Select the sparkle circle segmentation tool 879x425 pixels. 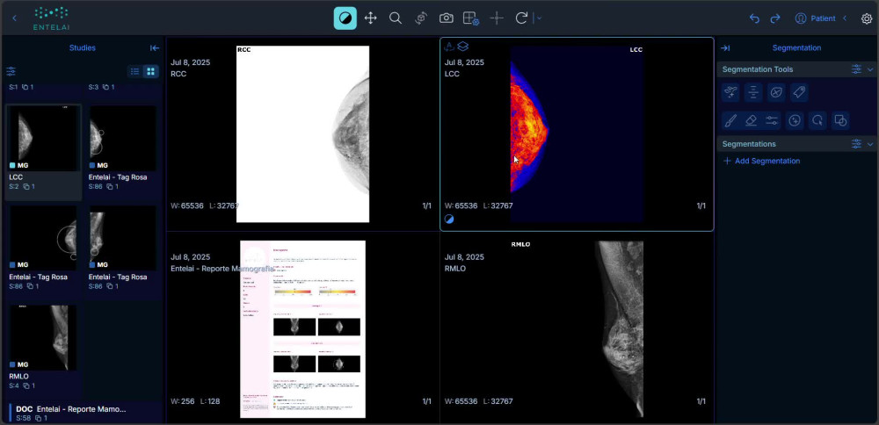[x=795, y=120]
